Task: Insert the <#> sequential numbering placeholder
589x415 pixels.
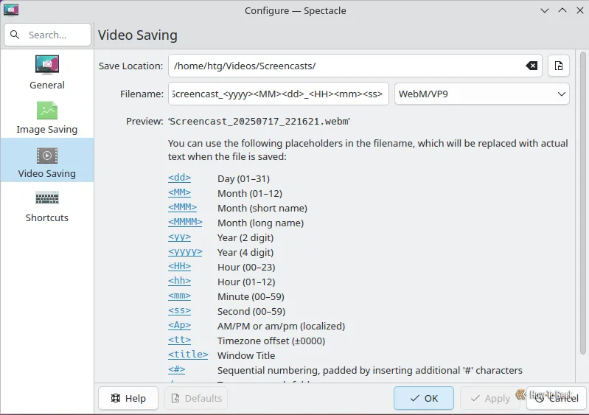Action: tap(176, 369)
